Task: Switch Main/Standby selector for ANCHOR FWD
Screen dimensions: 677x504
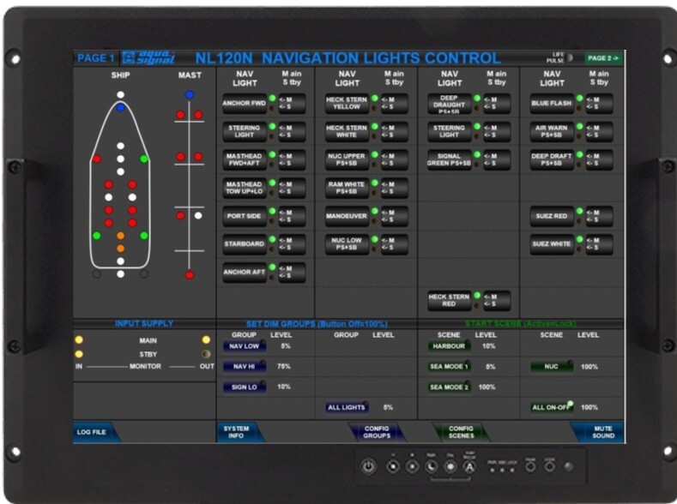Action: tap(292, 104)
